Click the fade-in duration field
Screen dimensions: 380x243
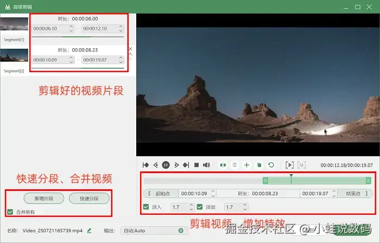point(182,207)
